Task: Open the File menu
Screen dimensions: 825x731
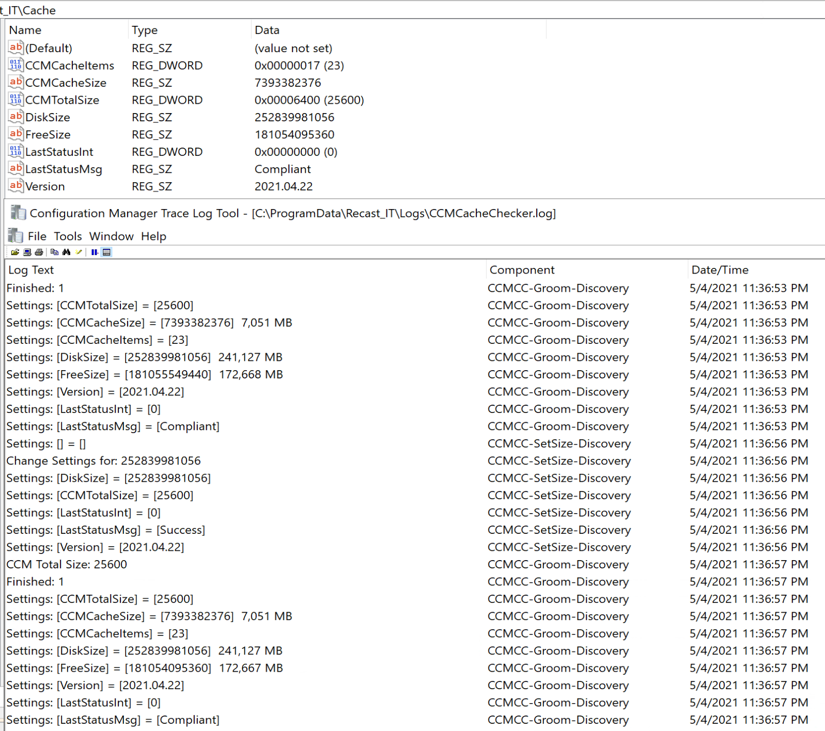Action: tap(37, 236)
